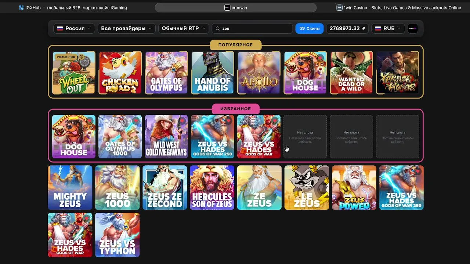Launch the Mighty Zeus slot

click(70, 188)
